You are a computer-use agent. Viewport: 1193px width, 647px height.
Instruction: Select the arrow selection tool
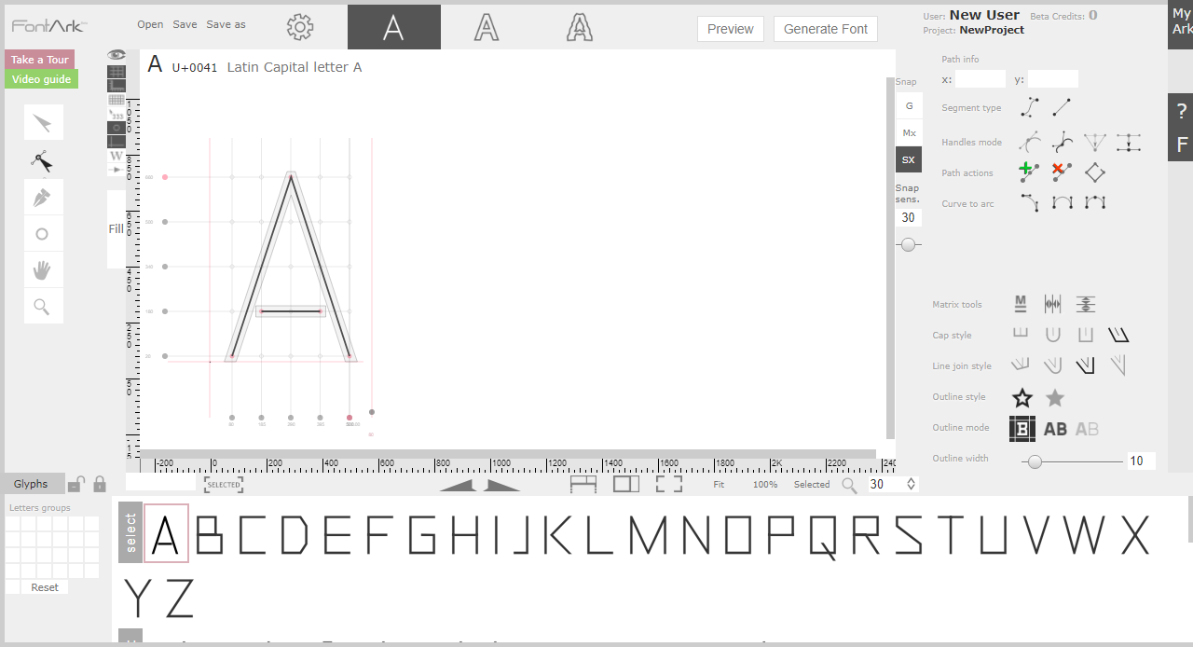[x=43, y=123]
